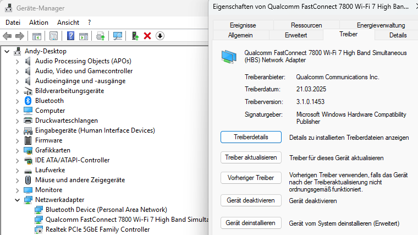Toggle the console tree pane icon
Viewport: 418px width, 235px height.
[36, 36]
